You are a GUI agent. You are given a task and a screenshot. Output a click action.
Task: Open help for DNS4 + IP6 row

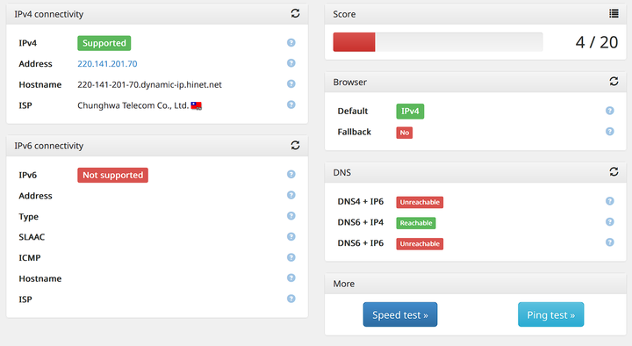click(610, 201)
